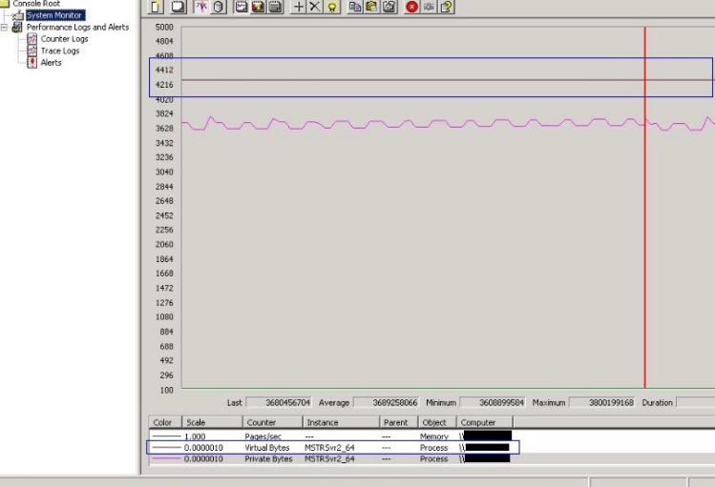
Task: Select the System Monitor tree node
Action: point(54,15)
